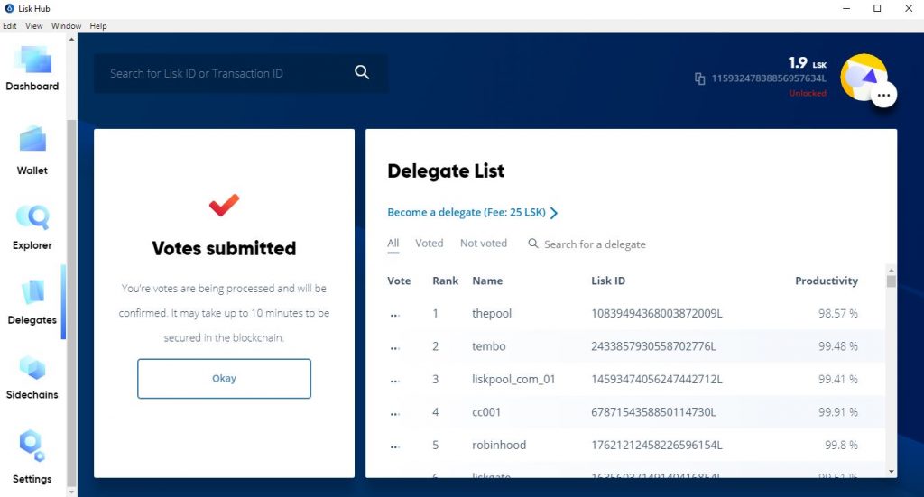The width and height of the screenshot is (924, 497).
Task: Click Lisk ID 10839494368003872009L
Action: pyautogui.click(x=657, y=313)
